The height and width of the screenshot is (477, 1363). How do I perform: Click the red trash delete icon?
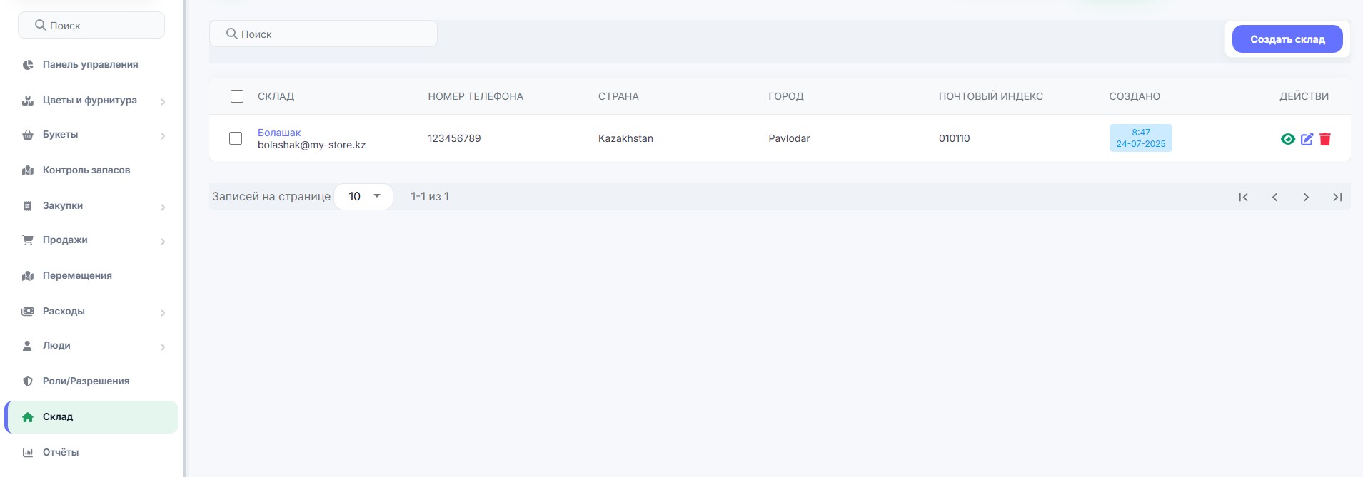1325,139
